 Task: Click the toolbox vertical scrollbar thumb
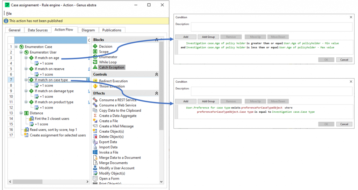point(161,86)
